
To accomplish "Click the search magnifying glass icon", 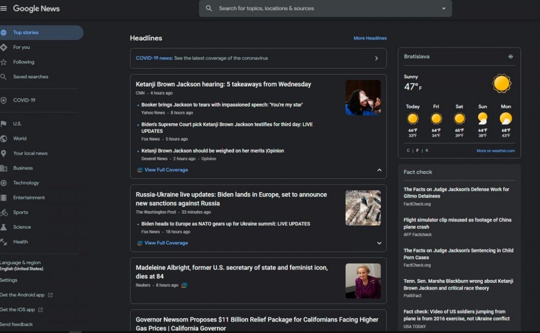I will [x=209, y=8].
